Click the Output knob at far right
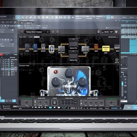This screenshot has width=137, height=137. tap(111, 102)
